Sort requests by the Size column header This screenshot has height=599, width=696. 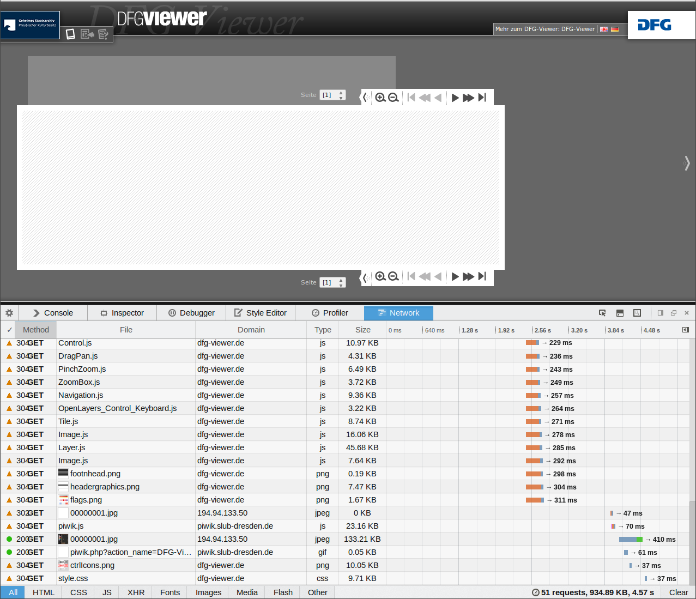pos(362,330)
